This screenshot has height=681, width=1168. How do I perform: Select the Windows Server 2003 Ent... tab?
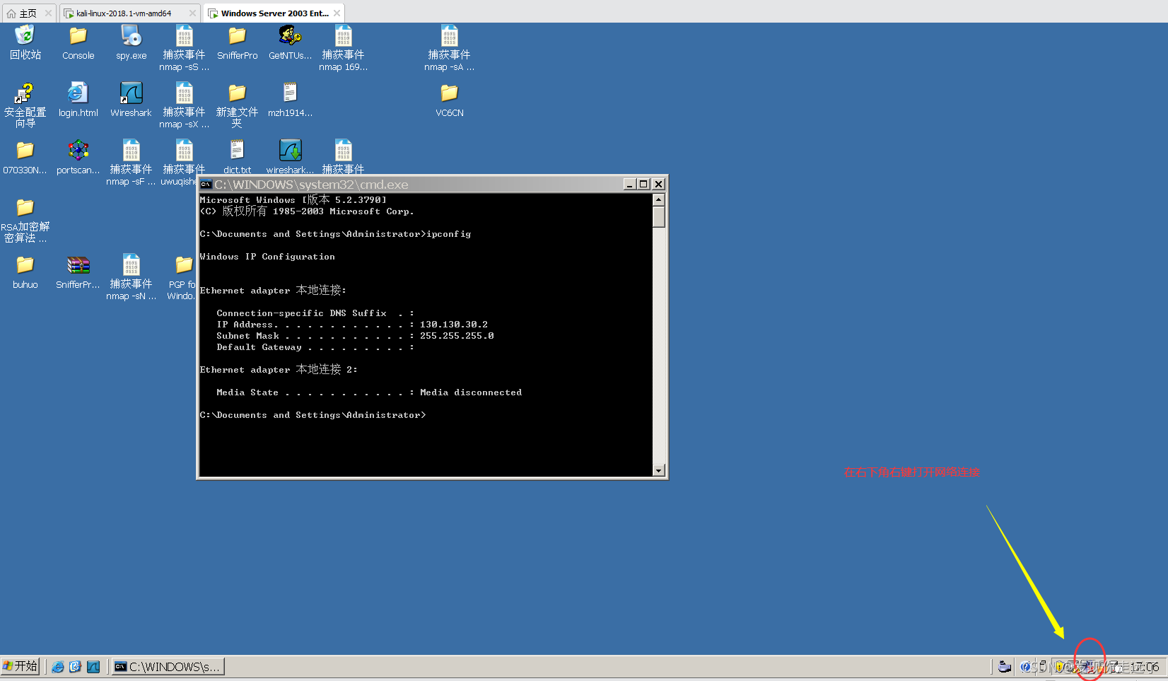coord(274,13)
